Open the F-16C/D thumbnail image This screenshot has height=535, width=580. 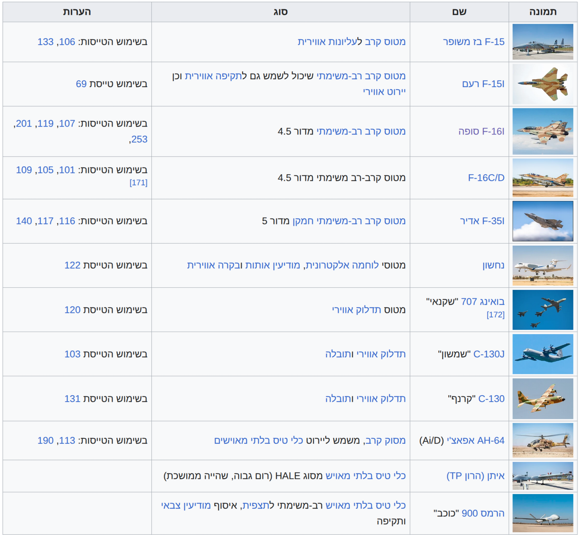(x=543, y=178)
